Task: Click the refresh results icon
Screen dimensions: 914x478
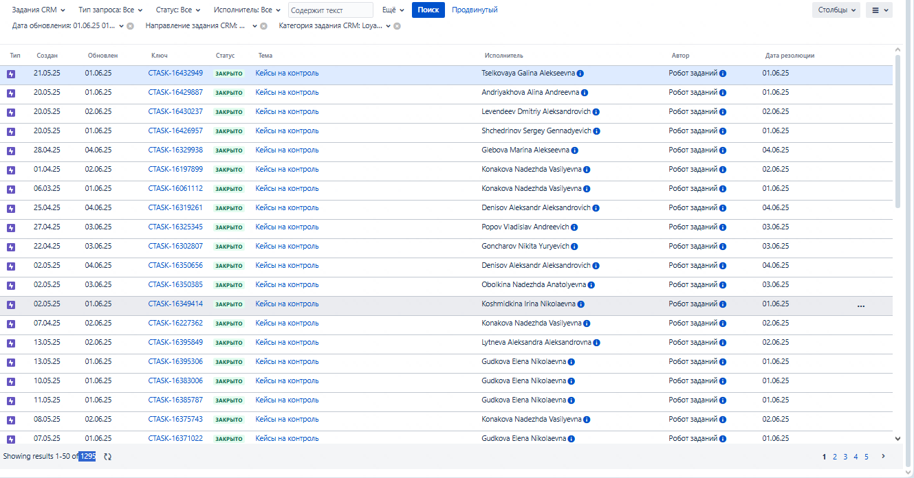Action: (x=107, y=457)
